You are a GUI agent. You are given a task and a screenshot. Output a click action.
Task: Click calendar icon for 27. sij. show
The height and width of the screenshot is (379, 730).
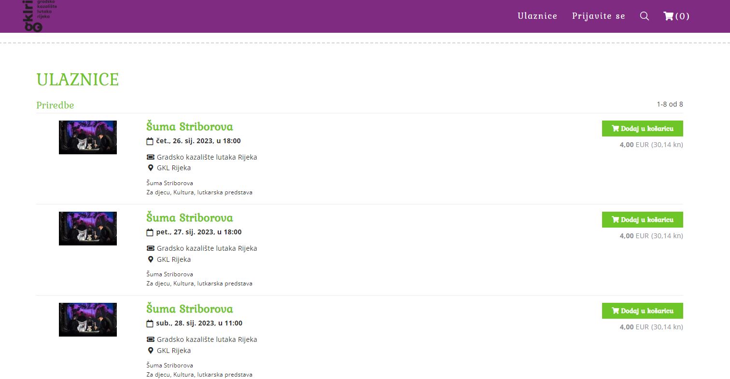[150, 232]
